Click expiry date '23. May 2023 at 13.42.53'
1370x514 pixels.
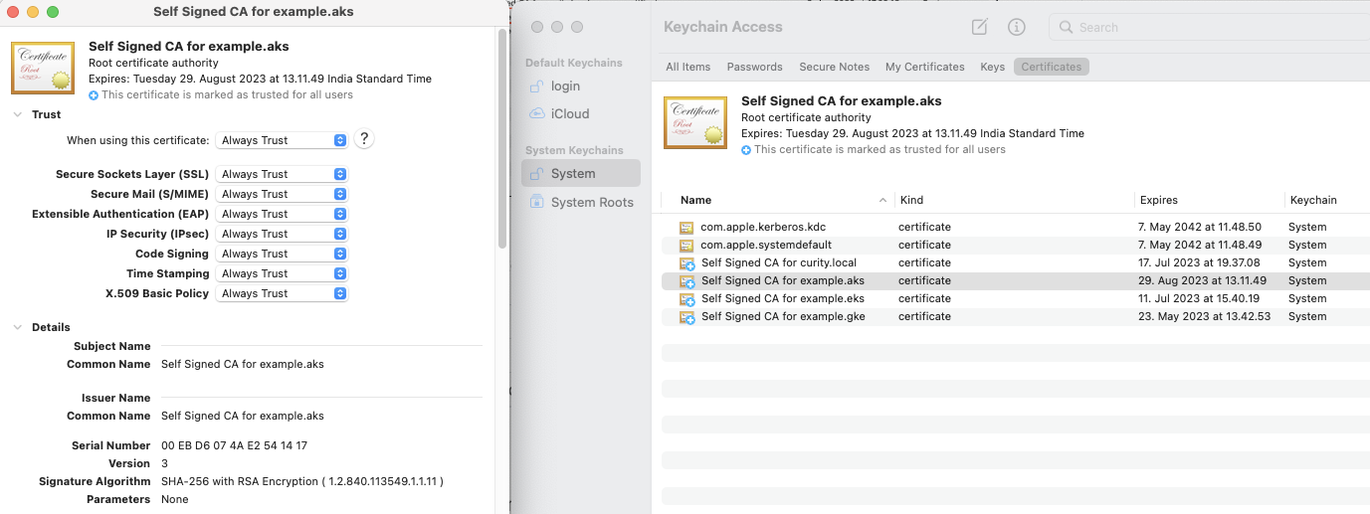(x=1204, y=317)
